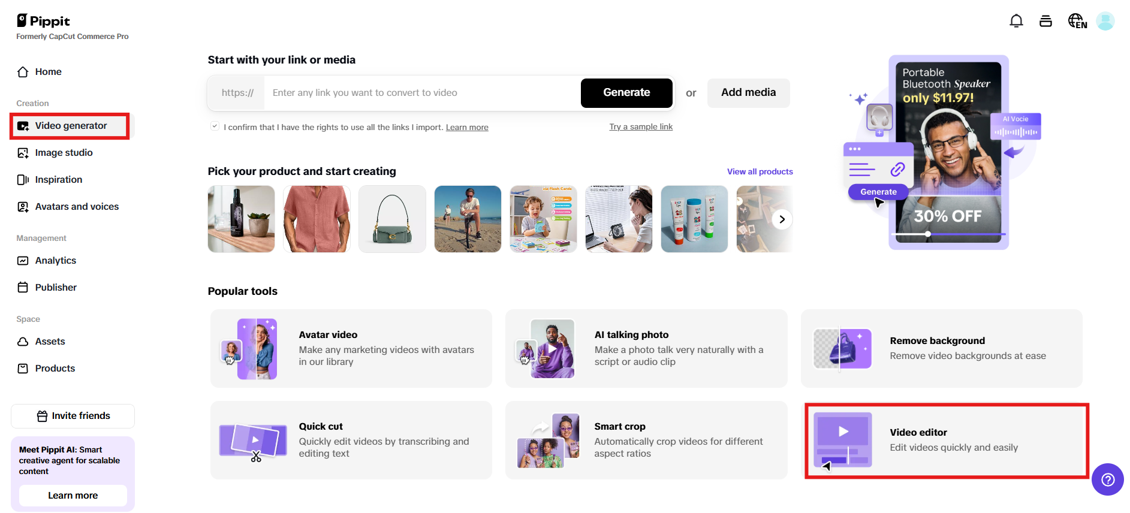Open the Video editor tool icon
This screenshot has height=513, width=1130.
[842, 440]
